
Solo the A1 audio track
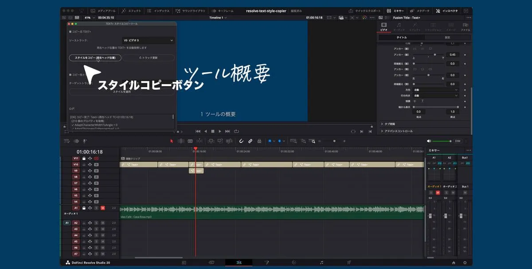click(x=96, y=208)
